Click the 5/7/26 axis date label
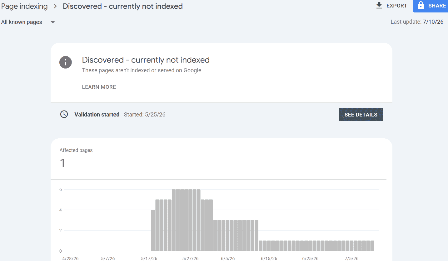This screenshot has width=448, height=261. (108, 259)
